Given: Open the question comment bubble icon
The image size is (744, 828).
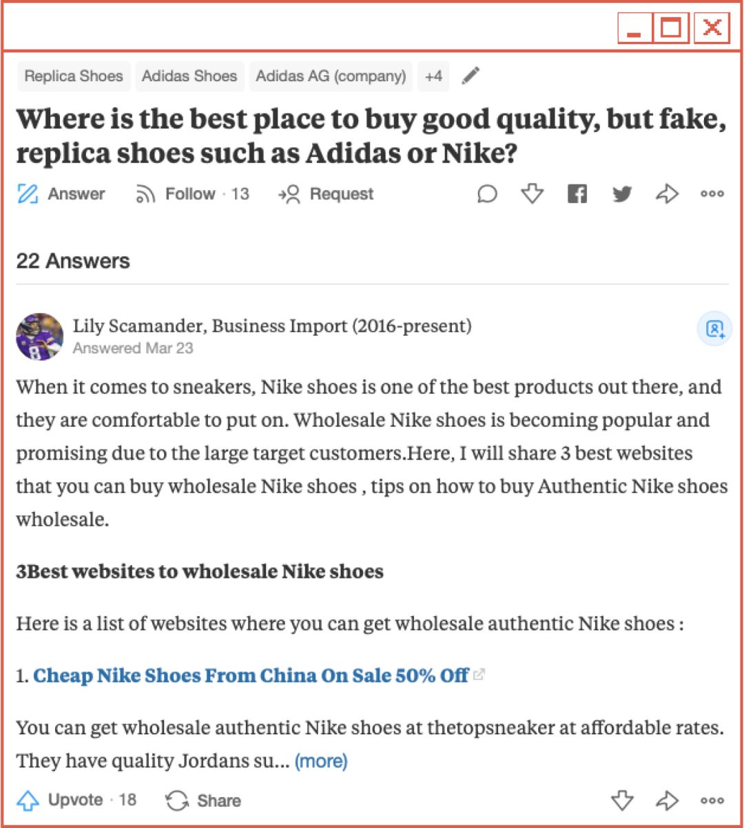Looking at the screenshot, I should point(487,195).
